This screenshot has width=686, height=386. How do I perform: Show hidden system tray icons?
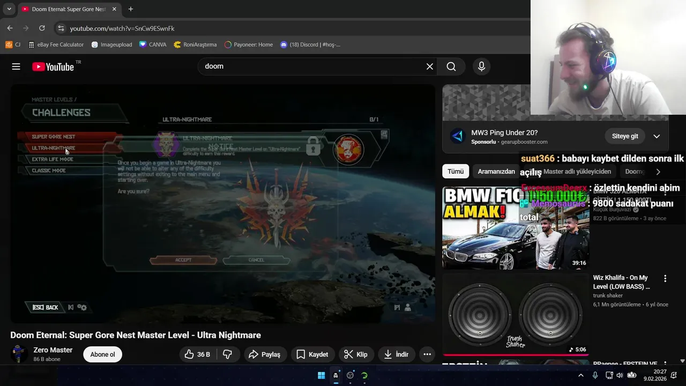581,375
